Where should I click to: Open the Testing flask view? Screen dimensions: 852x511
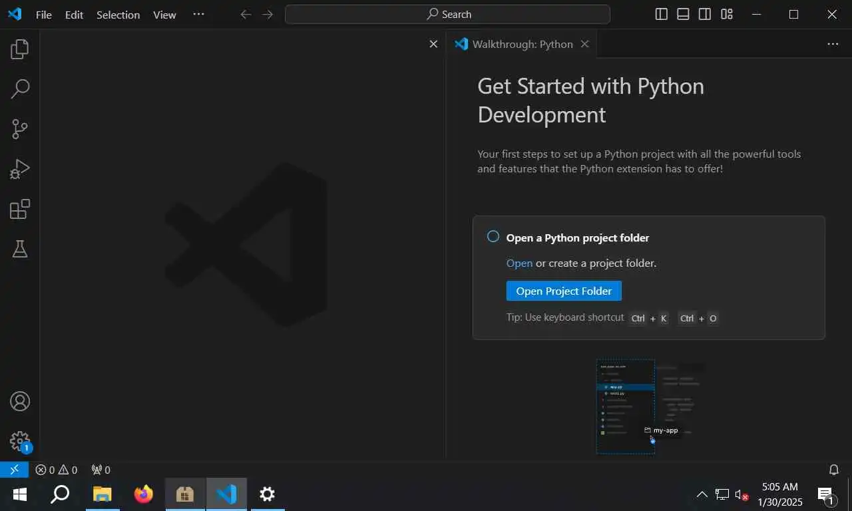coord(20,249)
